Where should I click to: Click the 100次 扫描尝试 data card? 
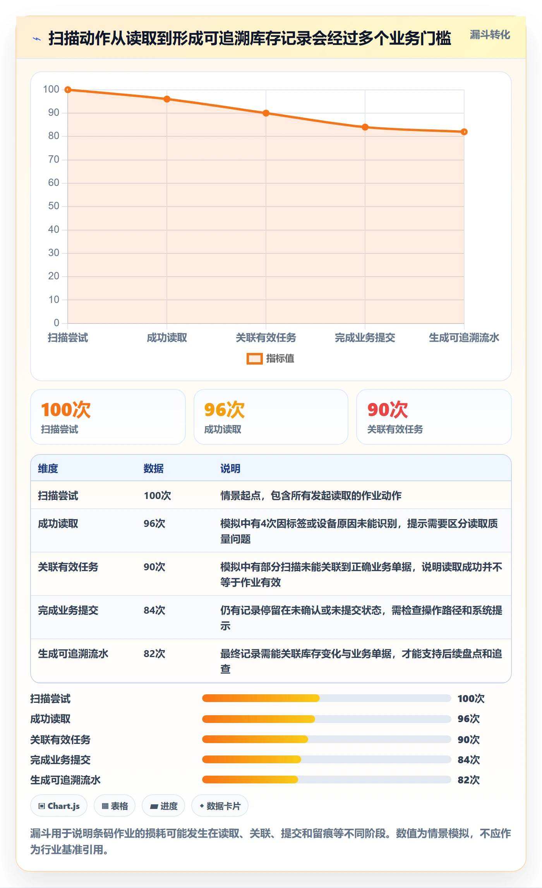(x=108, y=417)
